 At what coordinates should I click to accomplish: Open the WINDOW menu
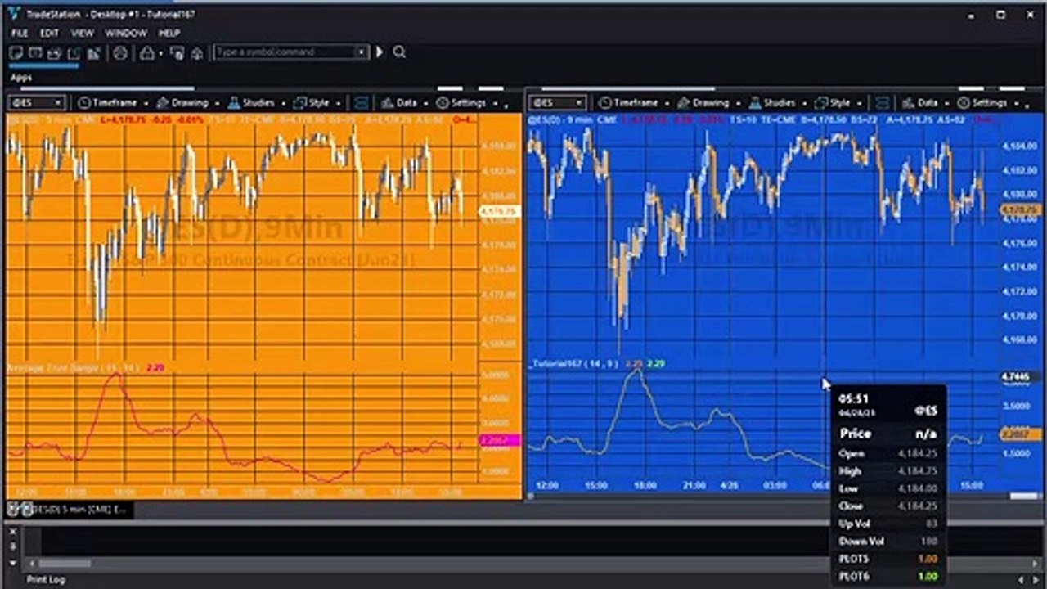coord(126,33)
